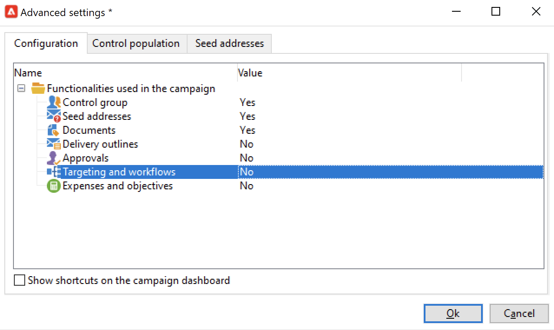The height and width of the screenshot is (330, 554).
Task: Cancel the advanced settings dialog
Action: [x=519, y=313]
